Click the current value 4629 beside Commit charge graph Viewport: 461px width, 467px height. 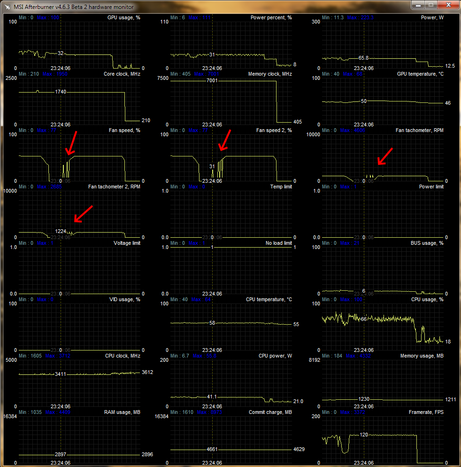299,449
